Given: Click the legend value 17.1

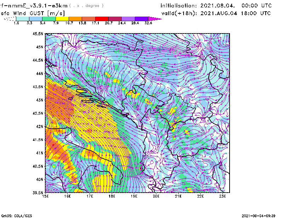Looking at the screenshot, I should [96, 23].
